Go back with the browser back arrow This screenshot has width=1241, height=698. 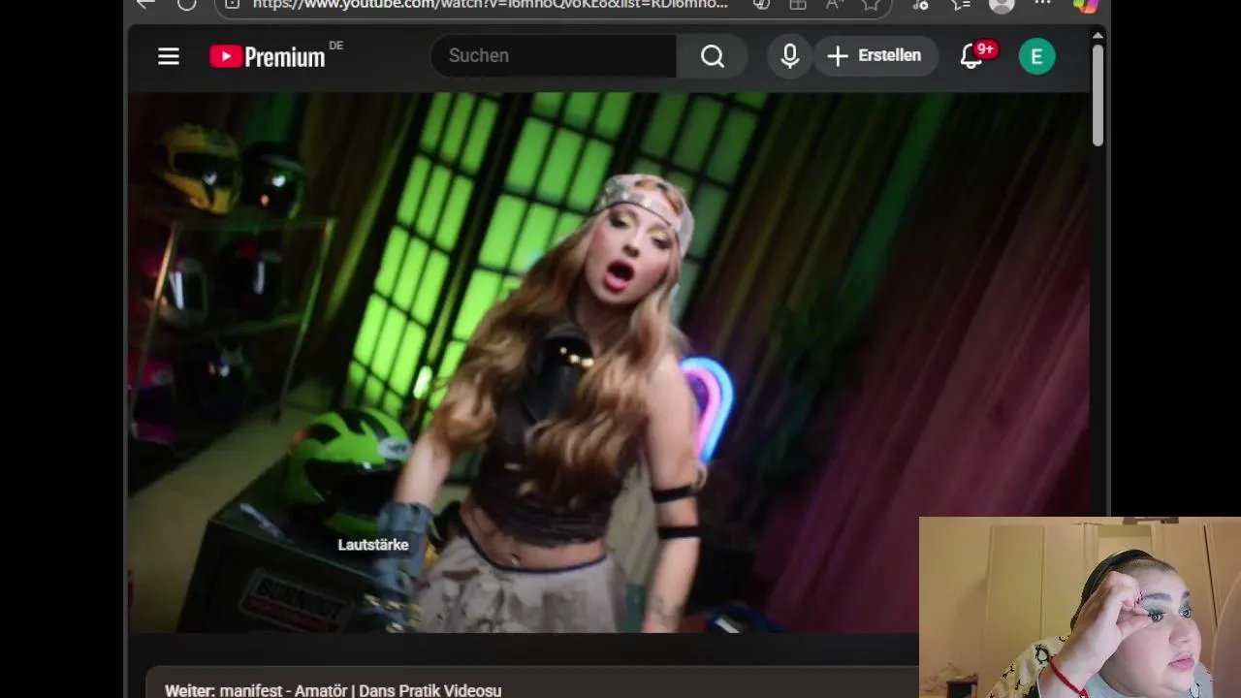(145, 5)
